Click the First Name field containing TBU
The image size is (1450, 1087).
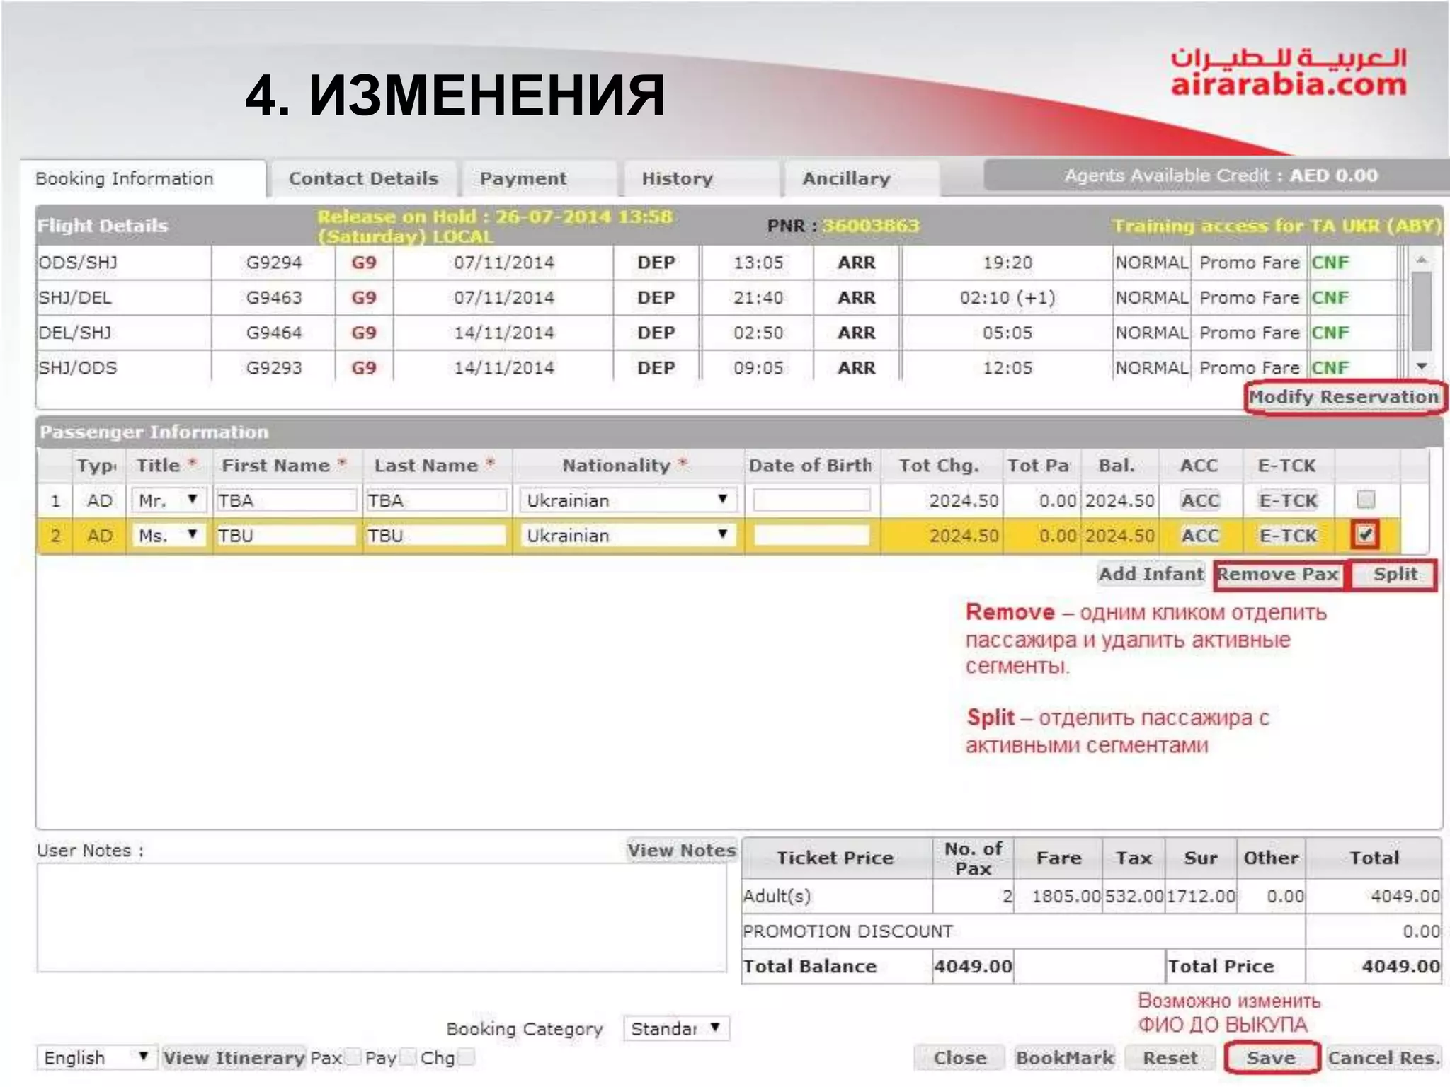(286, 535)
